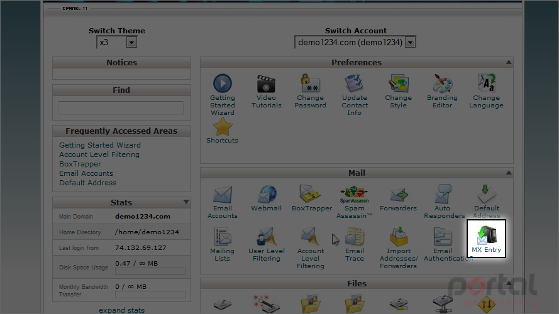Open the BoxTrapper icon
Viewport: 559px width, 314px height.
310,193
